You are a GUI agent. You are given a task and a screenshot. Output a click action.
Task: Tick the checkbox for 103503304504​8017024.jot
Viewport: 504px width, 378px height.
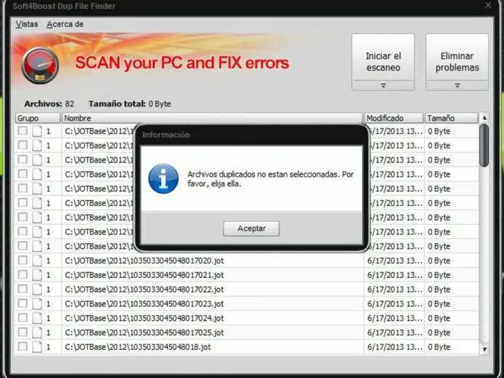(x=23, y=318)
